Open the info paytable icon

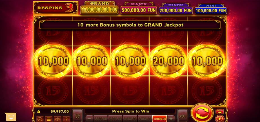click(40, 119)
